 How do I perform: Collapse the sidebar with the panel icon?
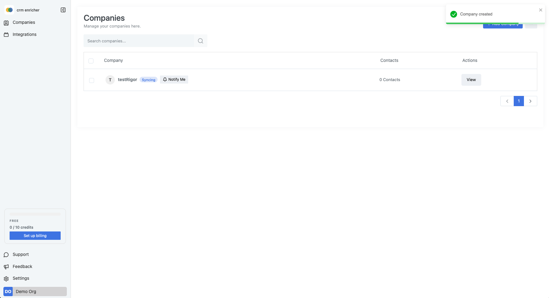point(63,10)
